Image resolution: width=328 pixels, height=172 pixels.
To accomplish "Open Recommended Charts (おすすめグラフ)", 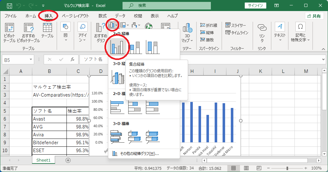I will pos(100,33).
